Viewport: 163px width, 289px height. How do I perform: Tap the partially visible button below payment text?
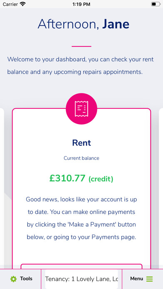[81, 267]
